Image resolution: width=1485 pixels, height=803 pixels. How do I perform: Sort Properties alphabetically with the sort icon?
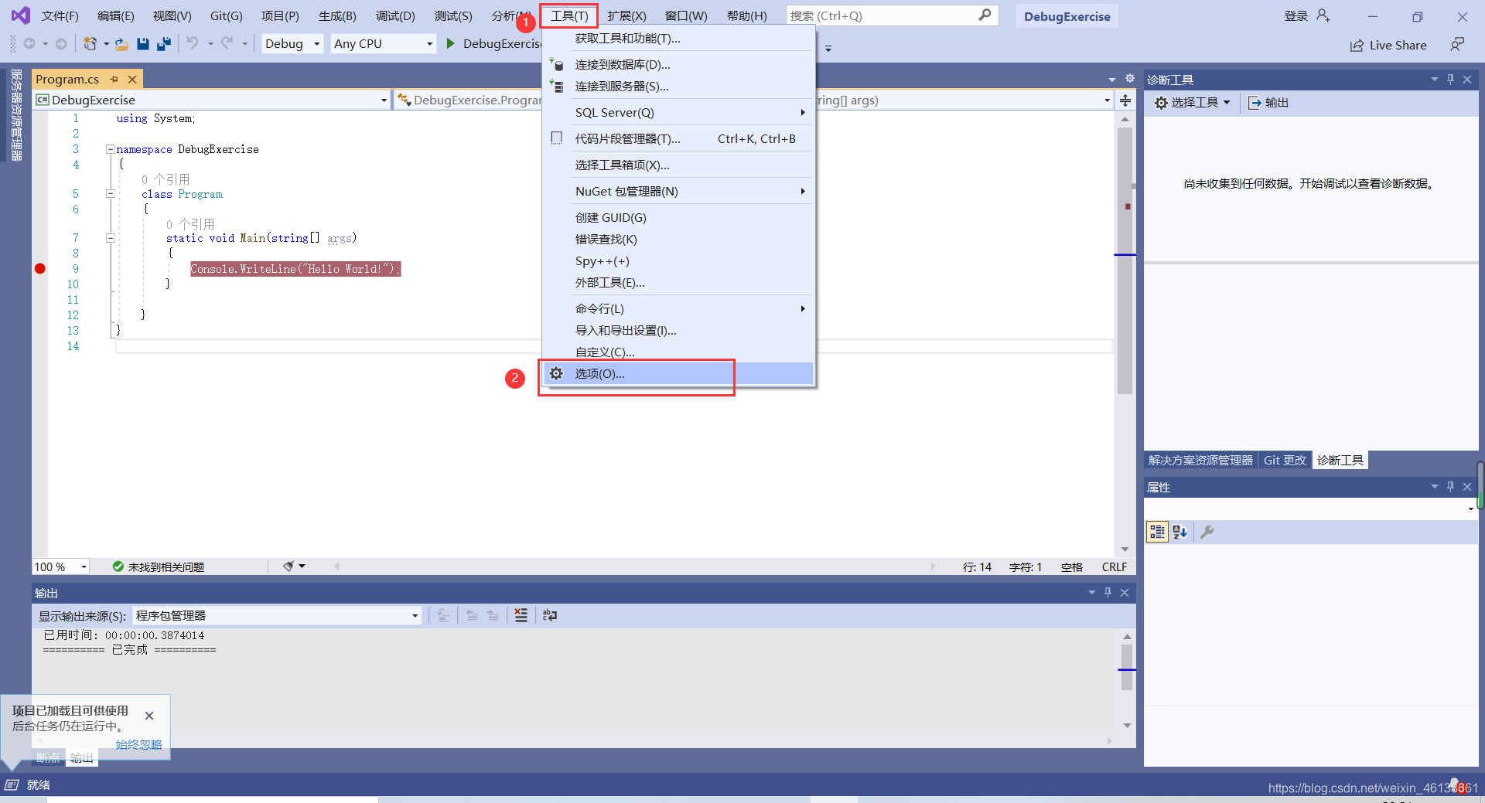click(1179, 532)
